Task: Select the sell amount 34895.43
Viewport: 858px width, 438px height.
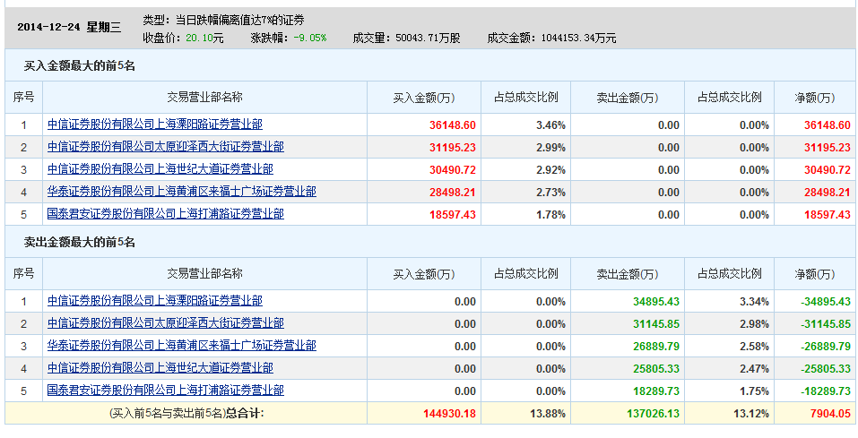Action: click(656, 302)
